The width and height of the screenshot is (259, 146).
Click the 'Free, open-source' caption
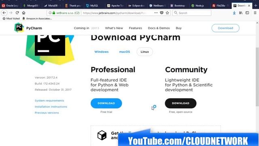point(180,112)
